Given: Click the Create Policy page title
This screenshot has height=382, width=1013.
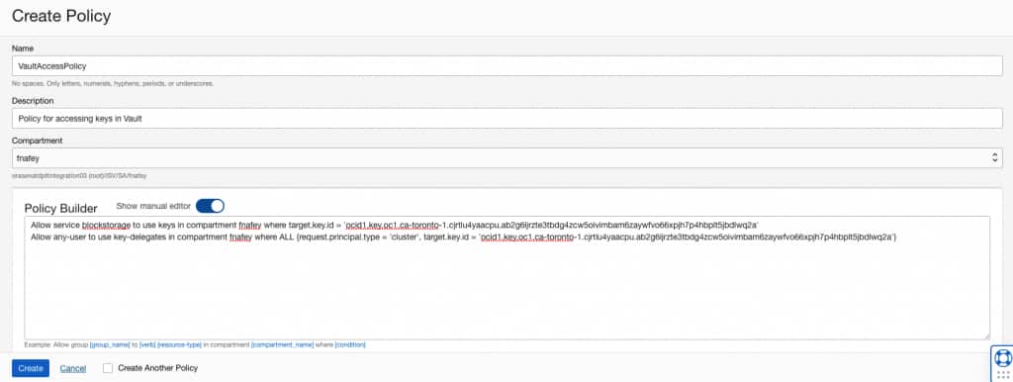Looking at the screenshot, I should point(61,16).
